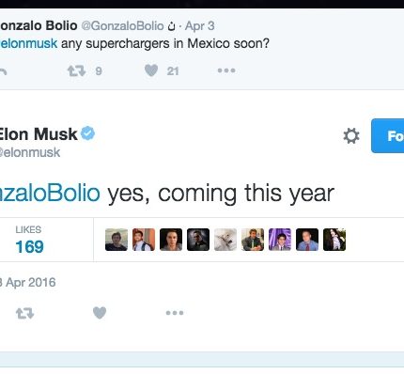Reply to Gonzalo Bolio's tweet
Screen dimensions: 404x374
pyautogui.click(x=3, y=71)
